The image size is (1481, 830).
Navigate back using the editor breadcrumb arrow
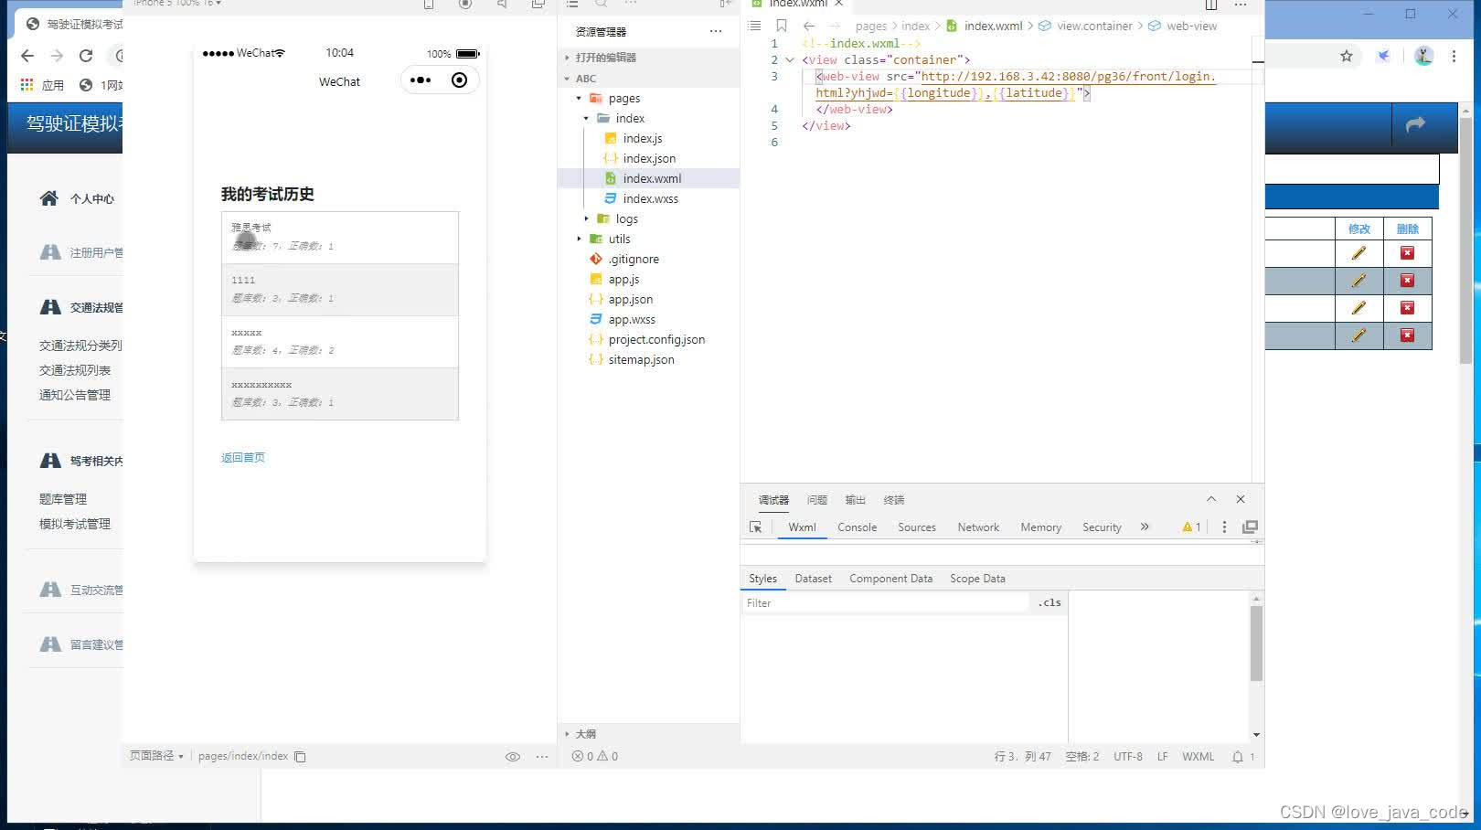click(x=809, y=26)
